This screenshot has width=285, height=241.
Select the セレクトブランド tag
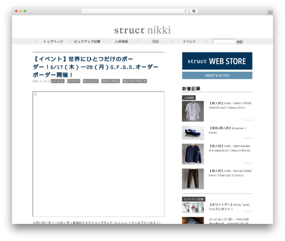(x=135, y=81)
